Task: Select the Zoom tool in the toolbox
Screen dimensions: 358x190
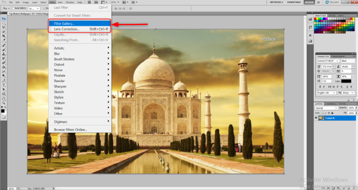Action: [4, 103]
